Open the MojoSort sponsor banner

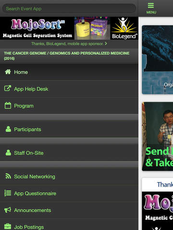(x=69, y=28)
